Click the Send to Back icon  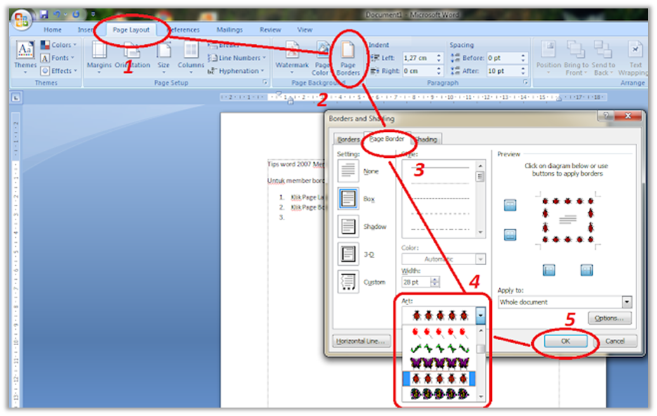pos(603,51)
